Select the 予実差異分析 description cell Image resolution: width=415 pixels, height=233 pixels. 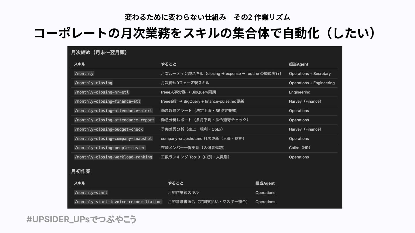pyautogui.click(x=192, y=129)
